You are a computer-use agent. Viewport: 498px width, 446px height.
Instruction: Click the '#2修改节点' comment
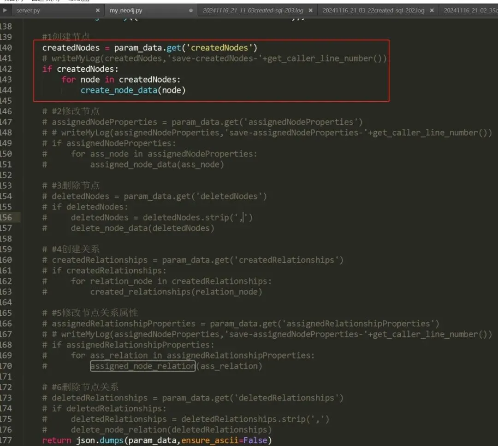71,111
